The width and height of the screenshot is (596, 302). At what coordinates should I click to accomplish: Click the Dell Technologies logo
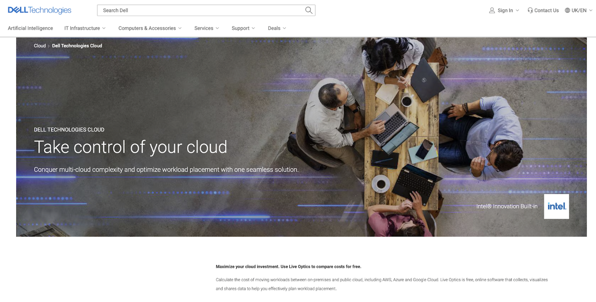click(x=39, y=10)
